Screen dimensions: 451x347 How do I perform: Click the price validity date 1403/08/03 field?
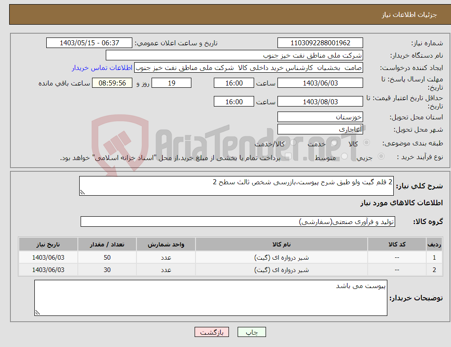[x=320, y=101]
